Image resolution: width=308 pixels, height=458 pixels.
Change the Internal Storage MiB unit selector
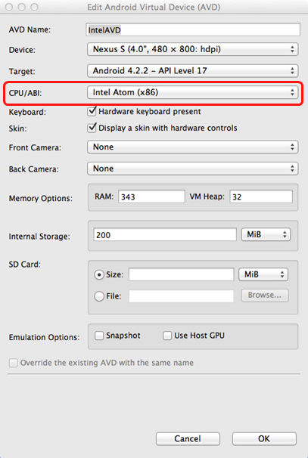pyautogui.click(x=266, y=234)
